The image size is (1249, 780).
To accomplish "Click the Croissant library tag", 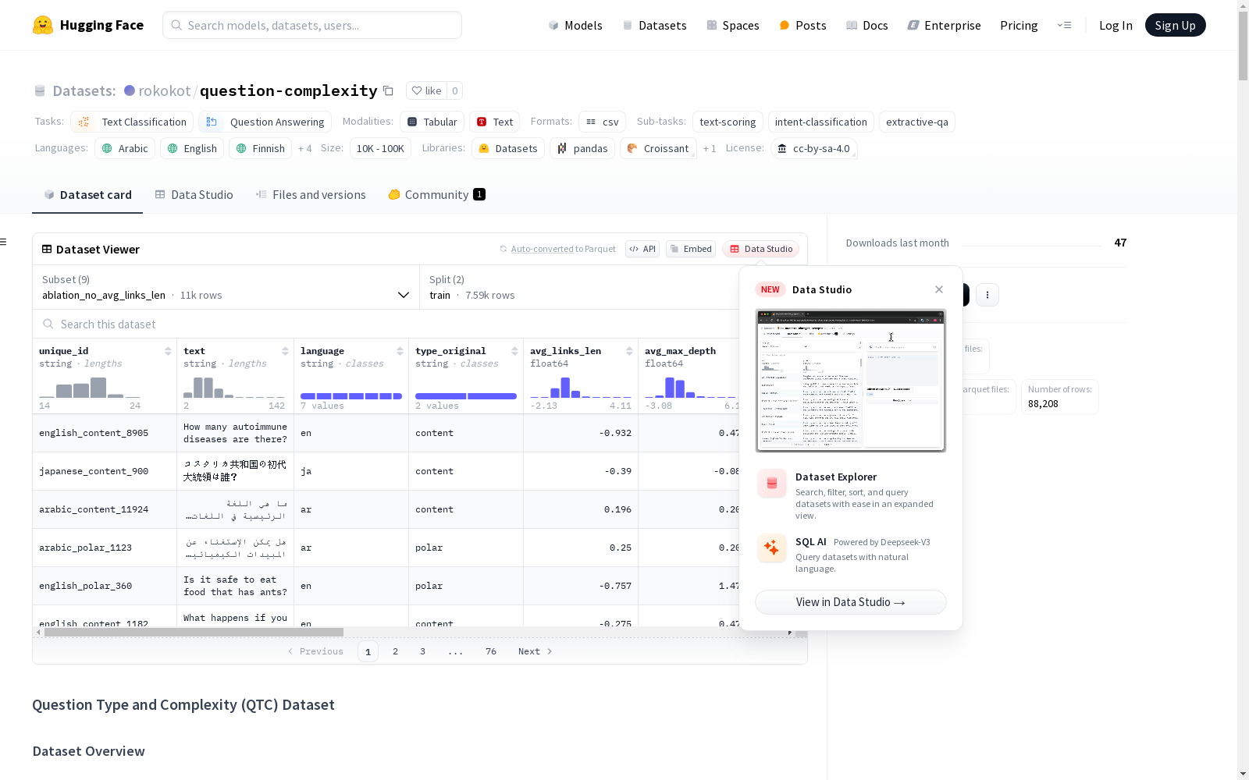I will pyautogui.click(x=657, y=148).
